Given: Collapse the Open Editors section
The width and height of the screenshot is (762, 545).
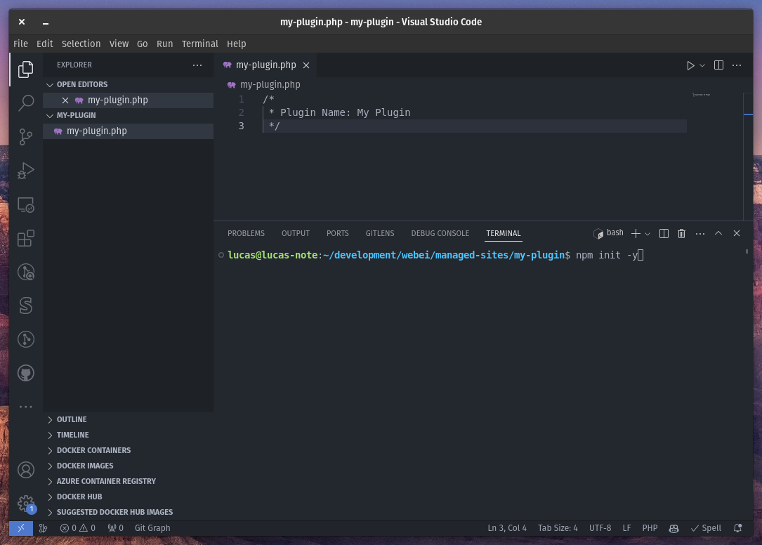Looking at the screenshot, I should click(129, 84).
